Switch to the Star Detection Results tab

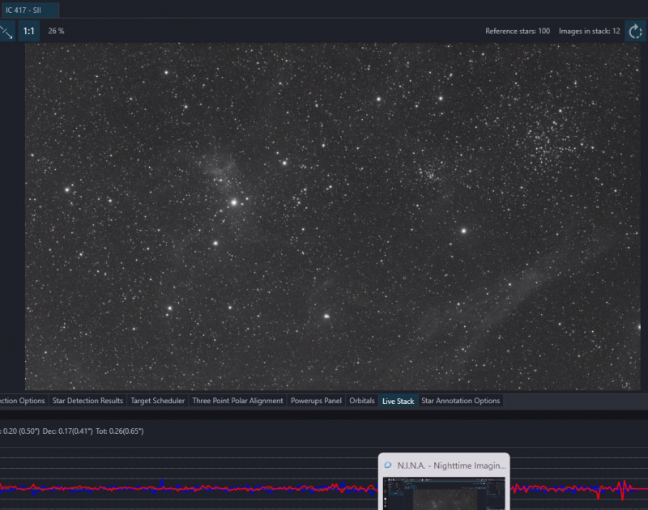87,401
